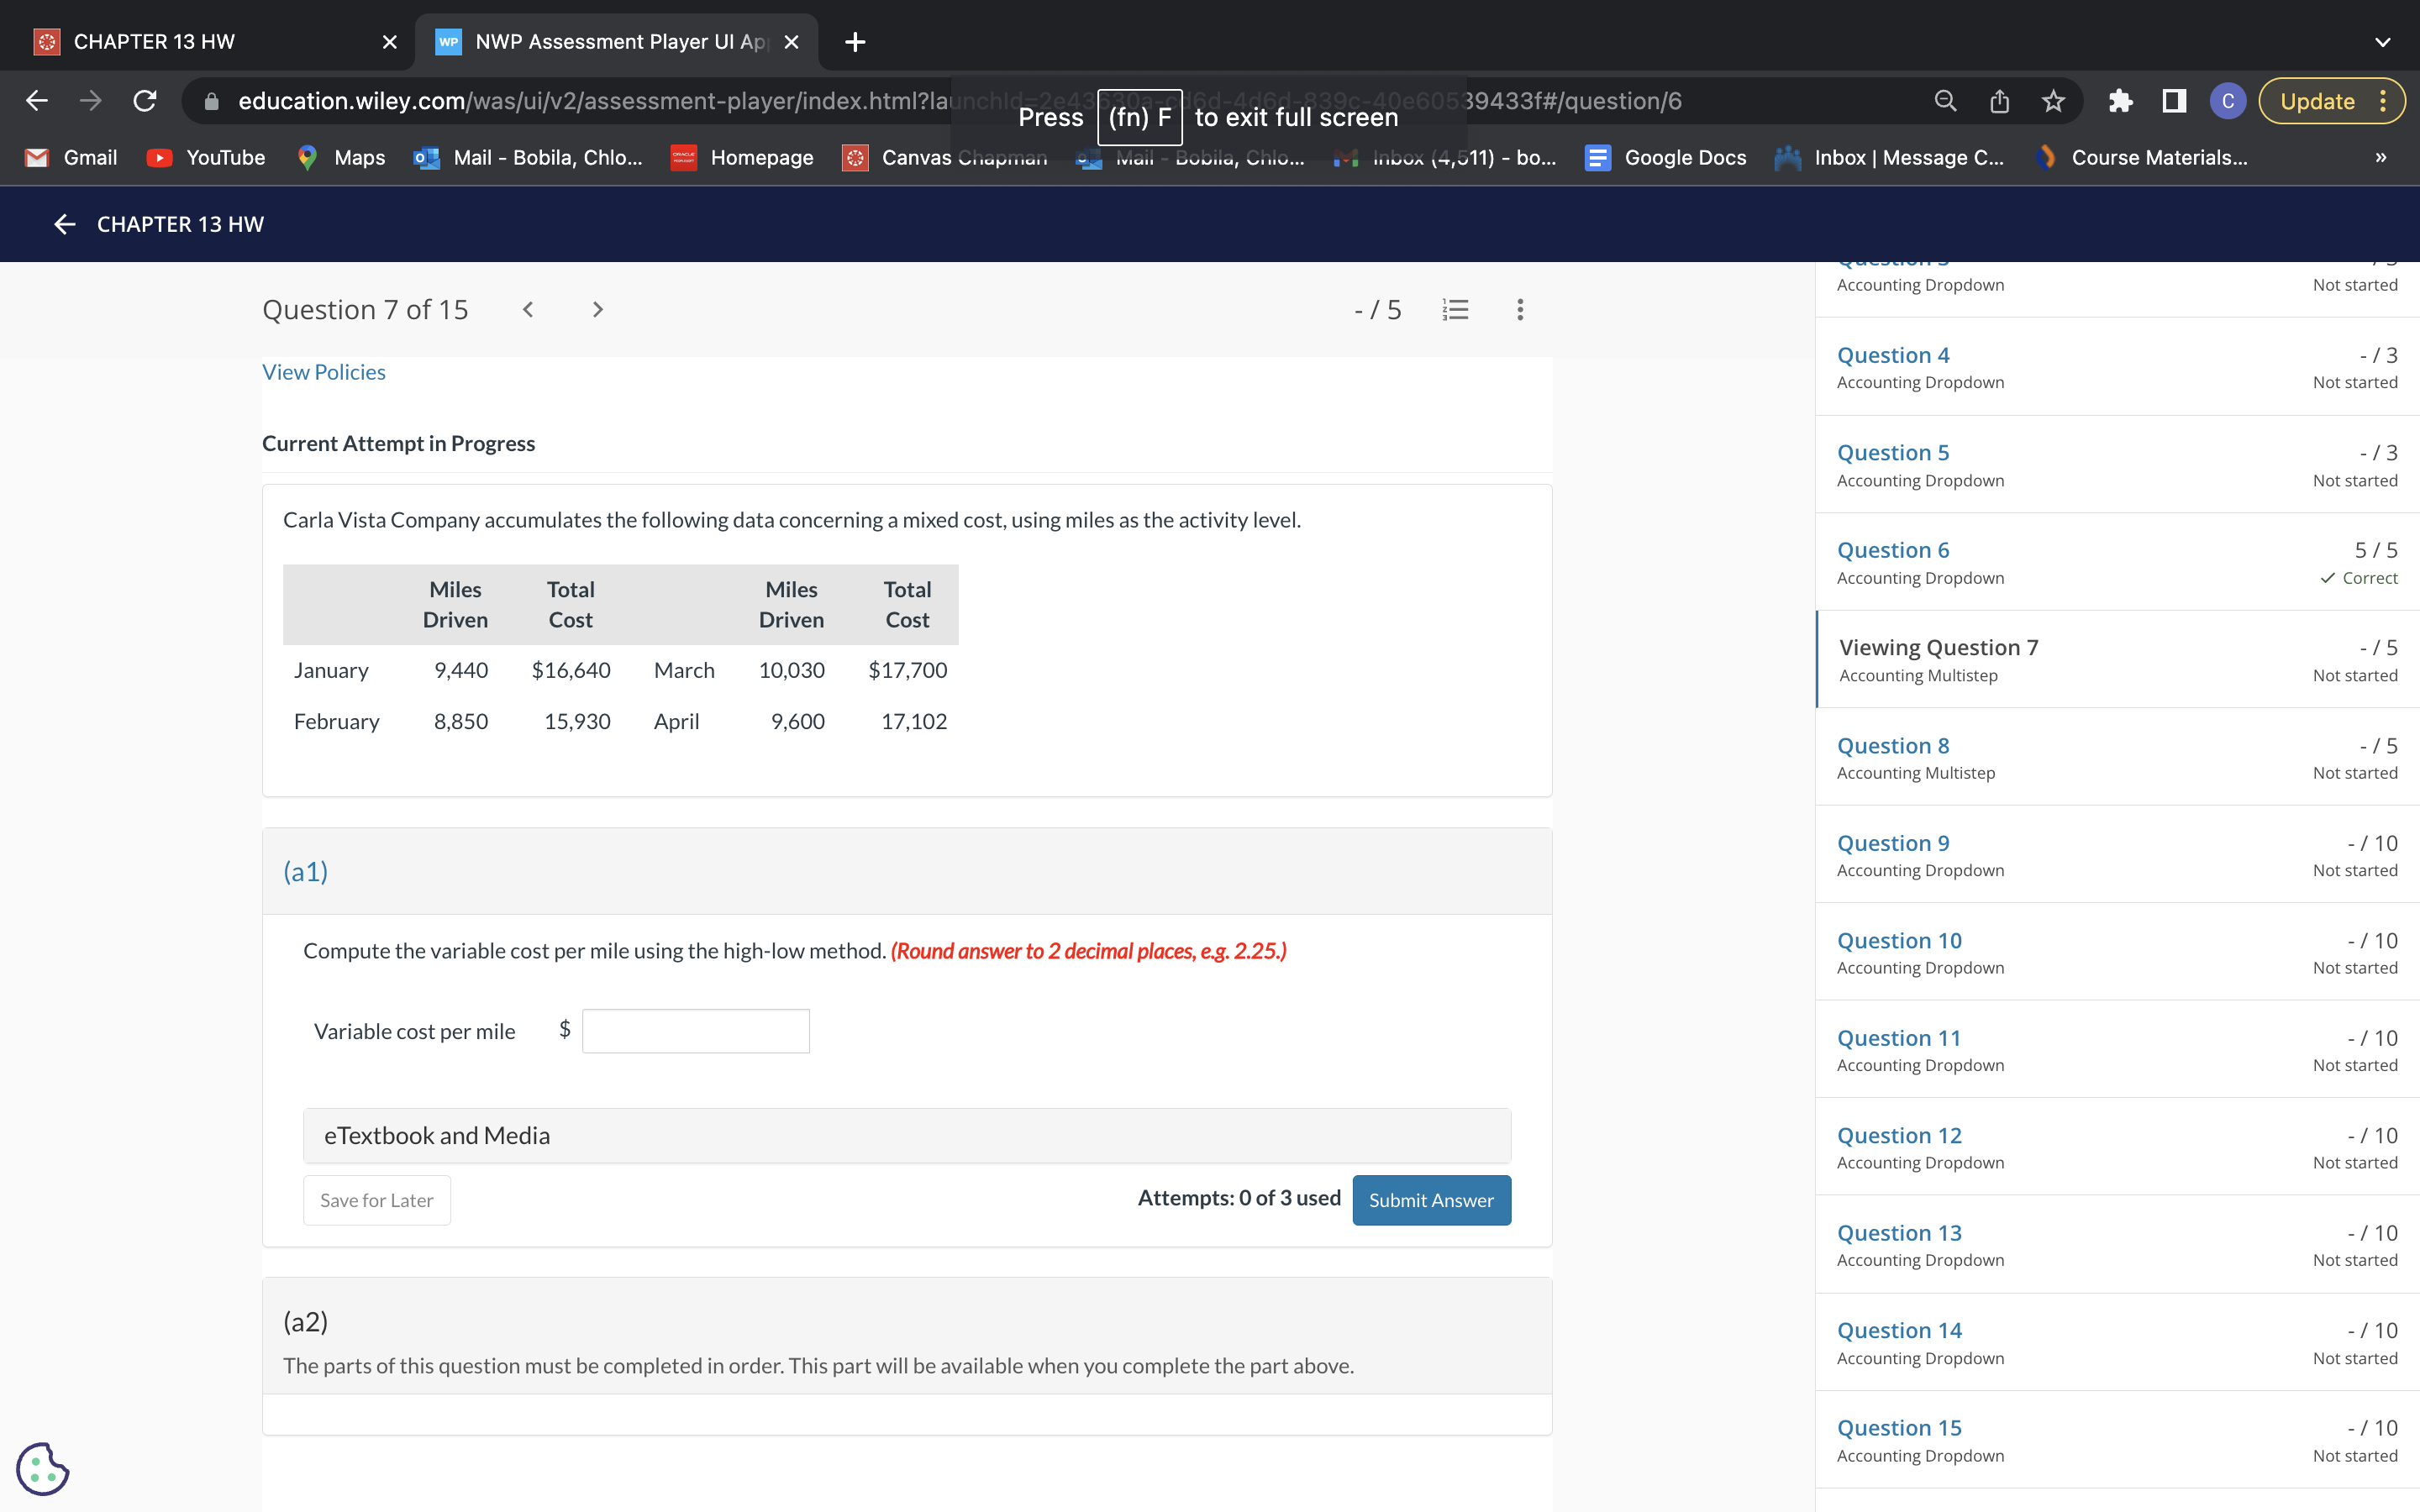
Task: Open cookie preferences icon
Action: [x=42, y=1468]
